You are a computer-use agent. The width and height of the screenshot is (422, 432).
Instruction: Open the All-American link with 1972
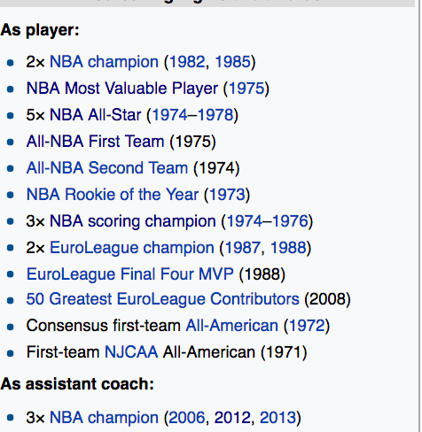pyautogui.click(x=232, y=326)
